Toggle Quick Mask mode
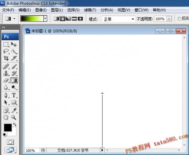This screenshot has height=155, width=189. 10,142
